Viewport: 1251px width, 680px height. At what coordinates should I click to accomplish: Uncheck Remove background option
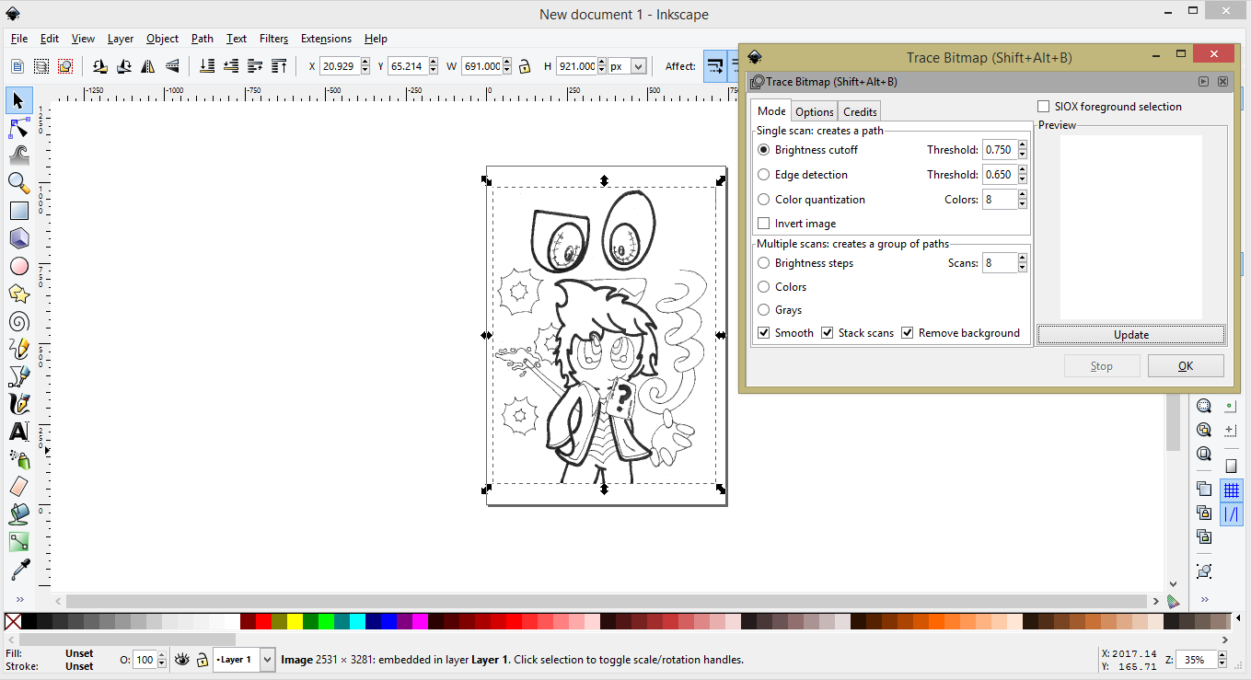tap(908, 332)
